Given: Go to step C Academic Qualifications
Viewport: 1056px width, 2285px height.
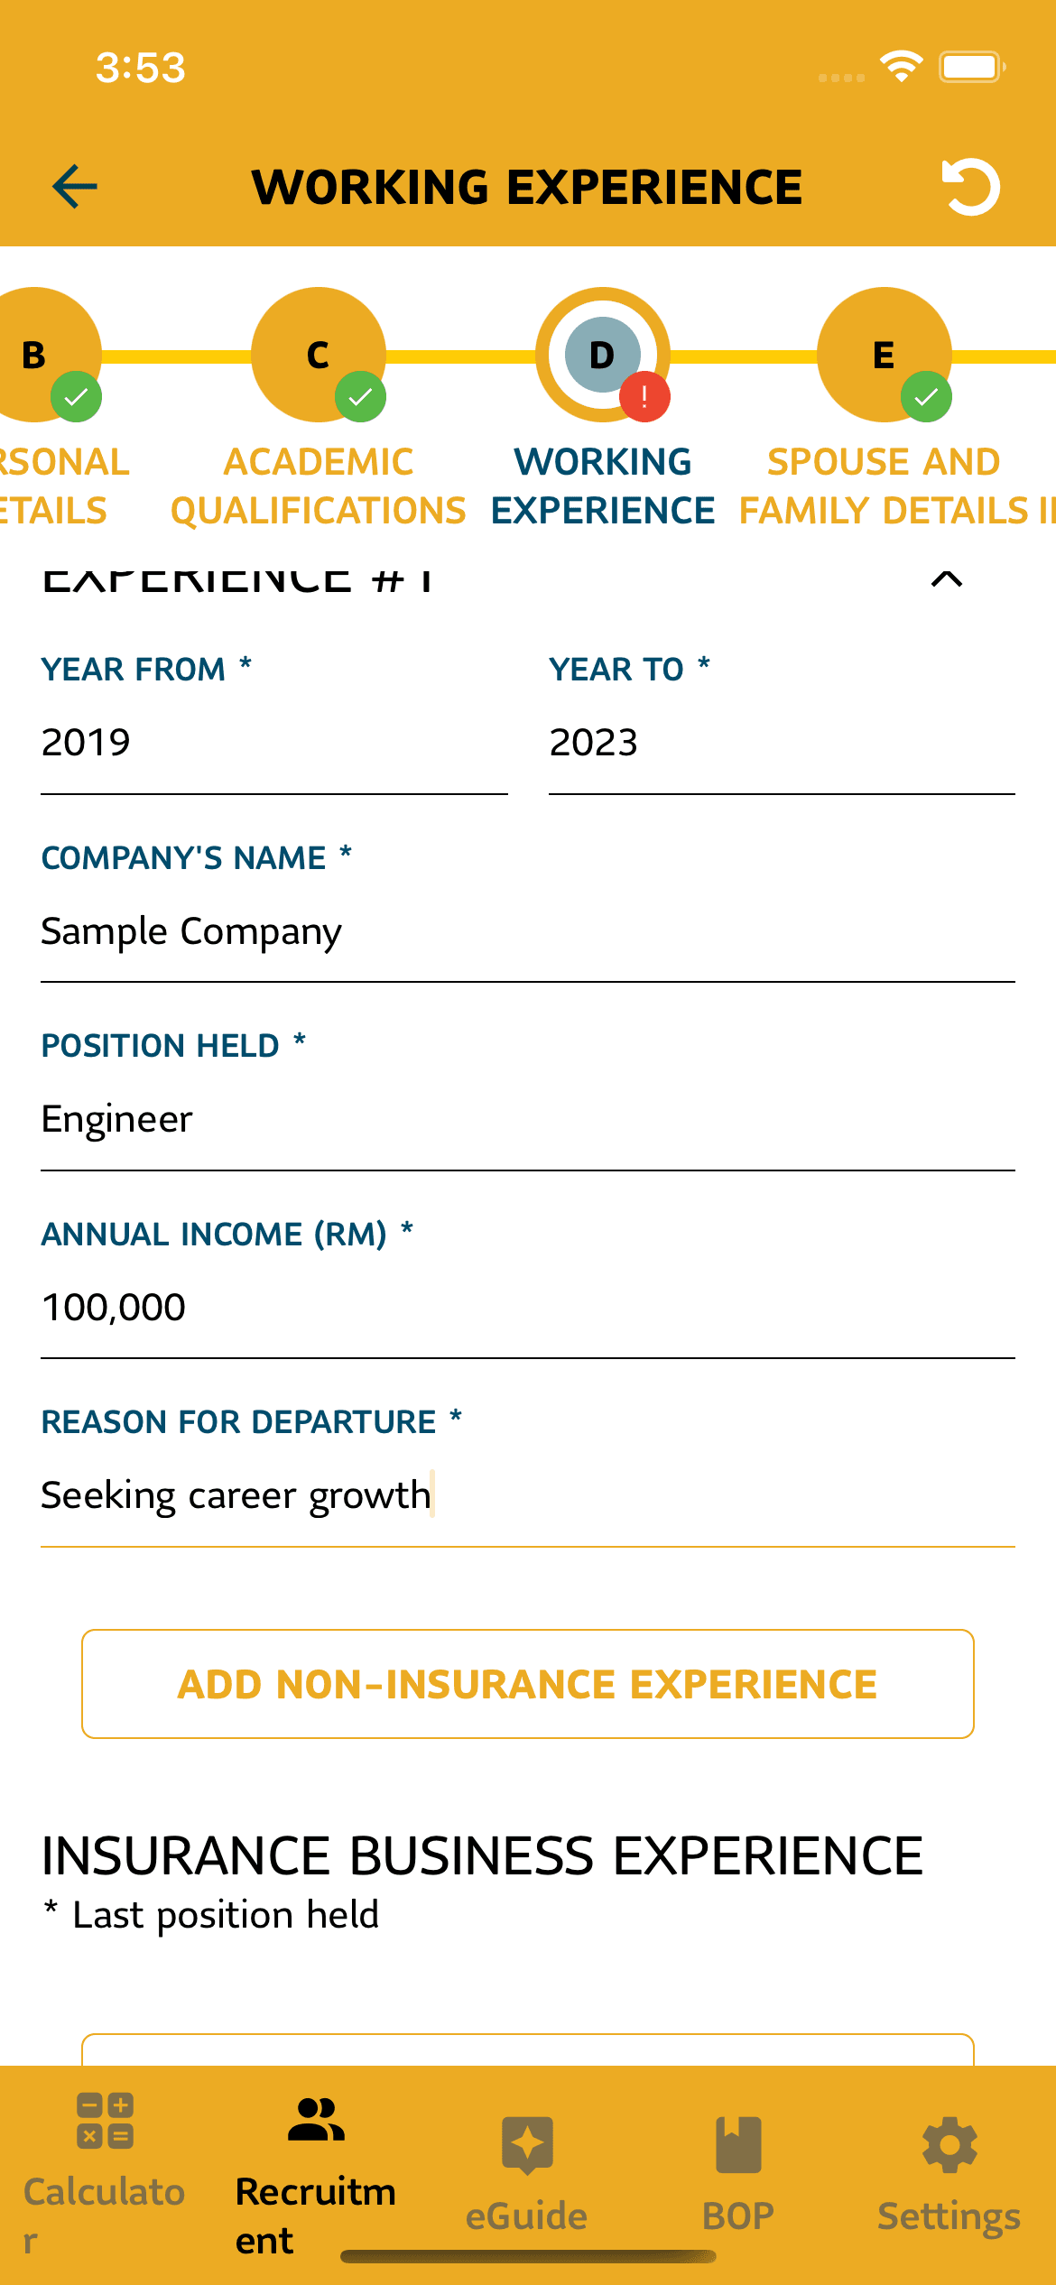Looking at the screenshot, I should pyautogui.click(x=318, y=355).
